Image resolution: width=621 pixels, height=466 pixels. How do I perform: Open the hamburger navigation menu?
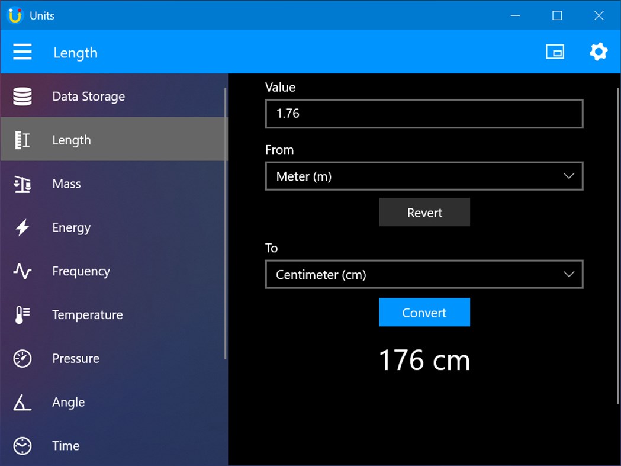pyautogui.click(x=22, y=52)
